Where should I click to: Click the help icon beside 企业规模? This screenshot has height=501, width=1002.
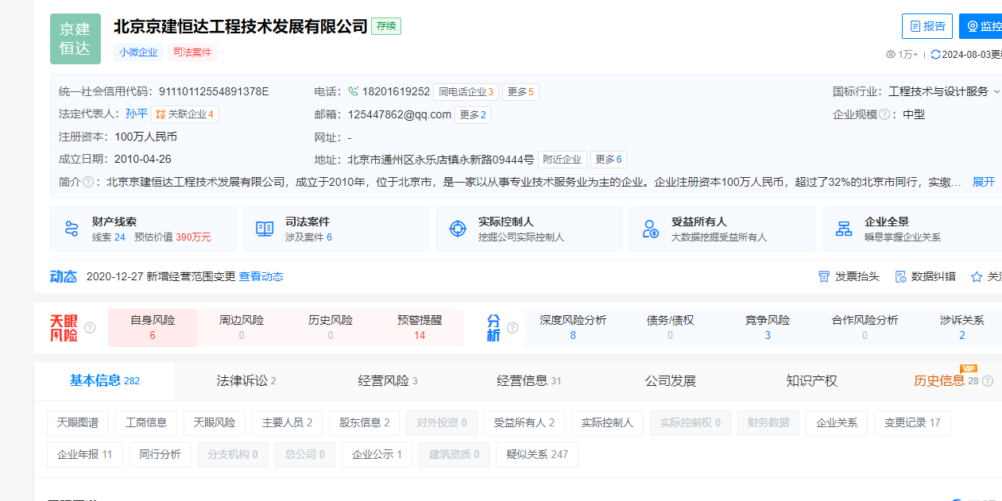click(x=884, y=114)
